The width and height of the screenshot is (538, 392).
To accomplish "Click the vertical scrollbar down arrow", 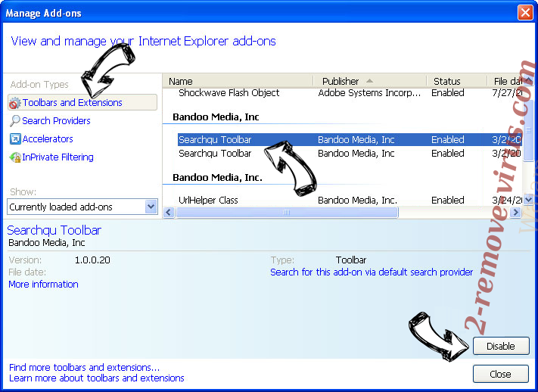I will click(528, 200).
